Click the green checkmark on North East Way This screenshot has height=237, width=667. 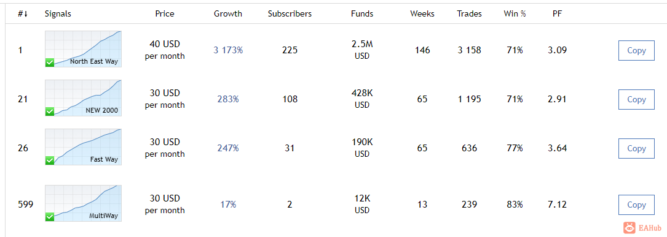tap(50, 62)
